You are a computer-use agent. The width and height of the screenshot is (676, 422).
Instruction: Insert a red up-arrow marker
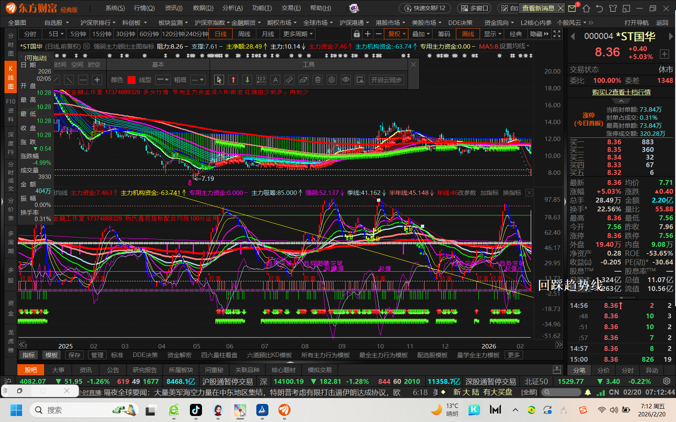[x=233, y=80]
